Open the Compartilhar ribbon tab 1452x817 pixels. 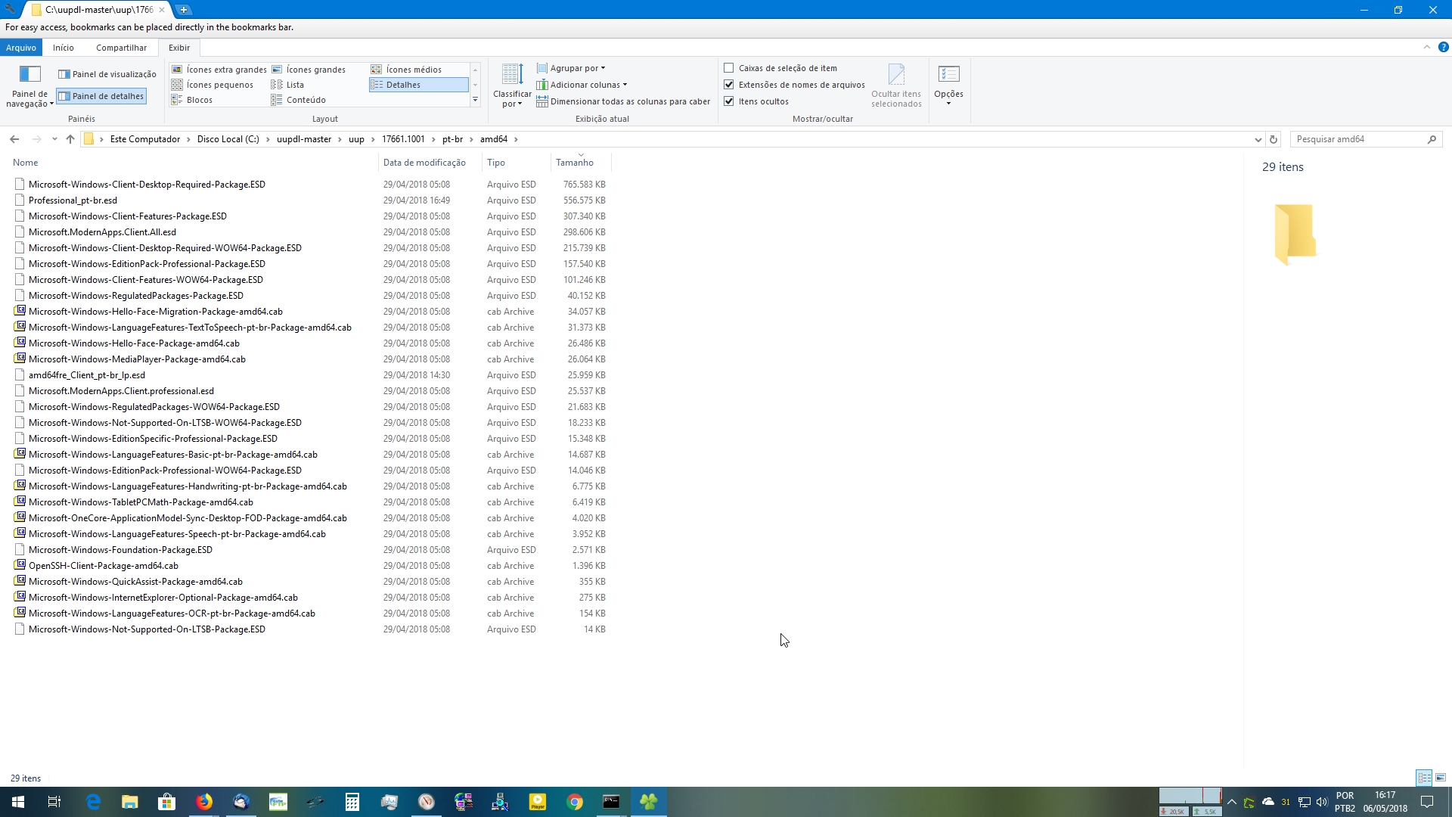click(x=121, y=48)
